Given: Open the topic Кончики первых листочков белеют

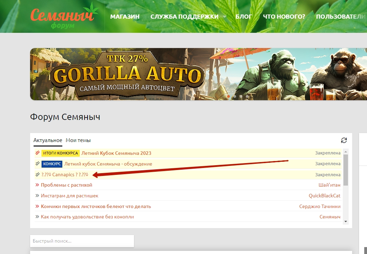Looking at the screenshot, I should tap(96, 206).
